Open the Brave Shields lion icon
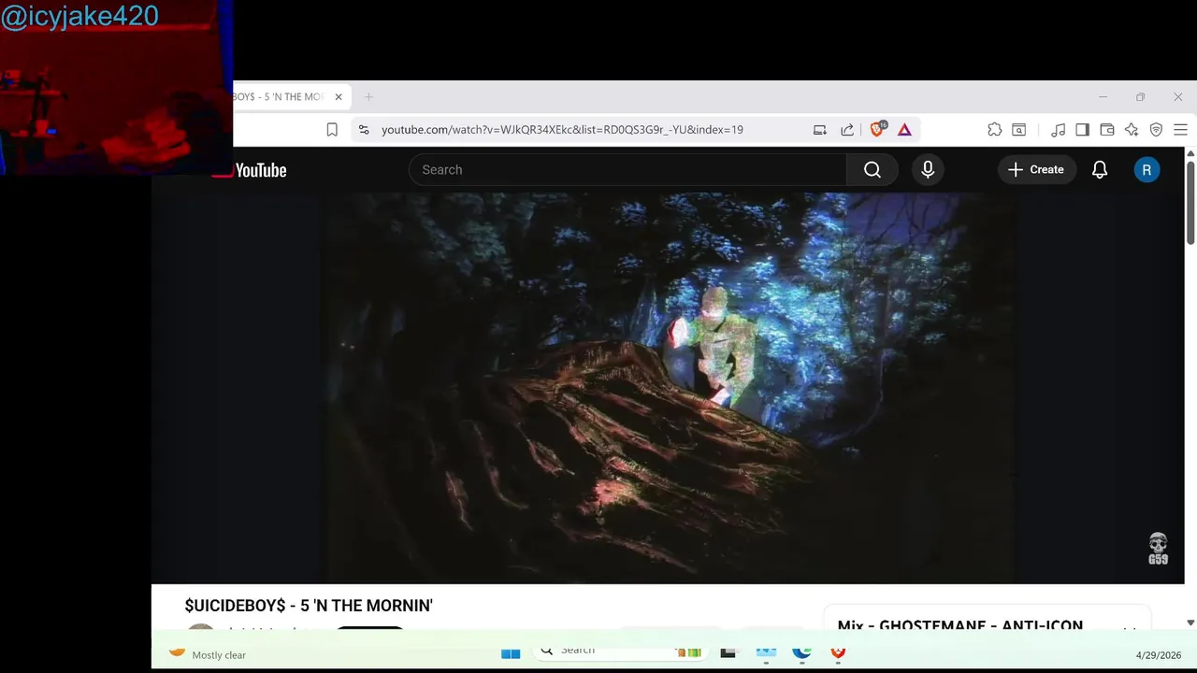 (877, 130)
